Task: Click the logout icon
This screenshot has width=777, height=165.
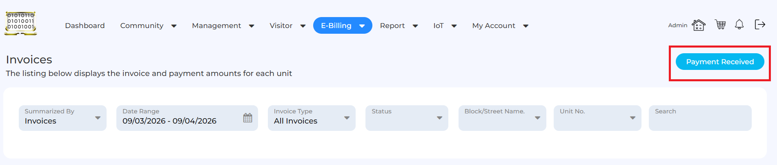Action: [759, 25]
